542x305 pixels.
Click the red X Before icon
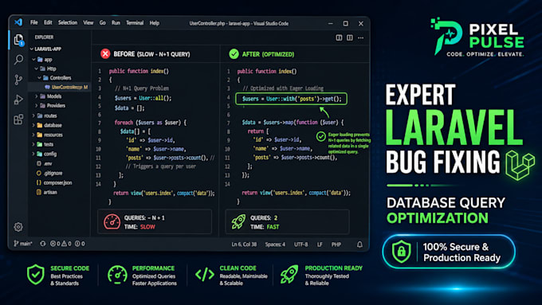[x=105, y=54]
